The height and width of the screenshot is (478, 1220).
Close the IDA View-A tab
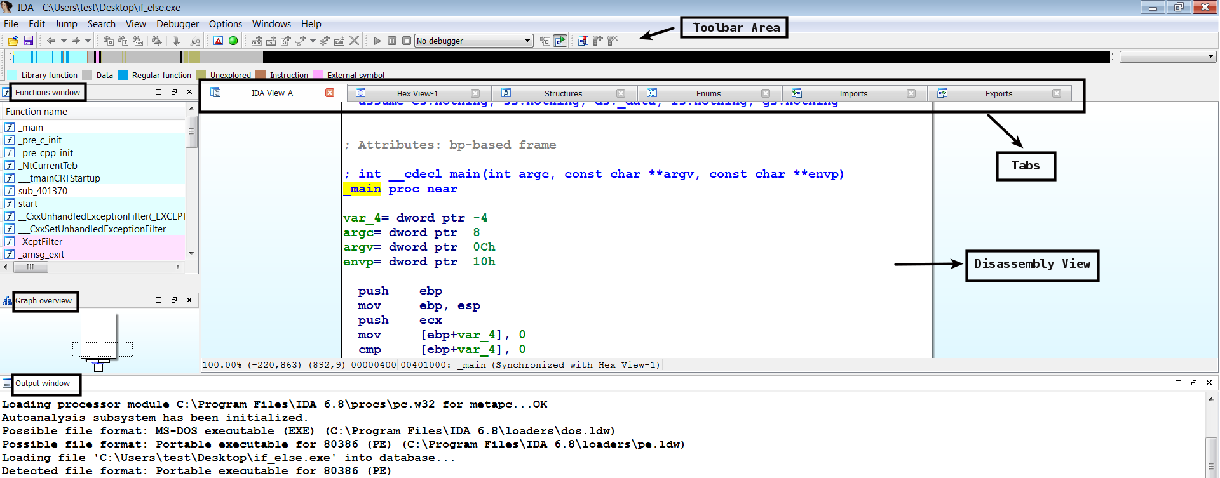[330, 93]
